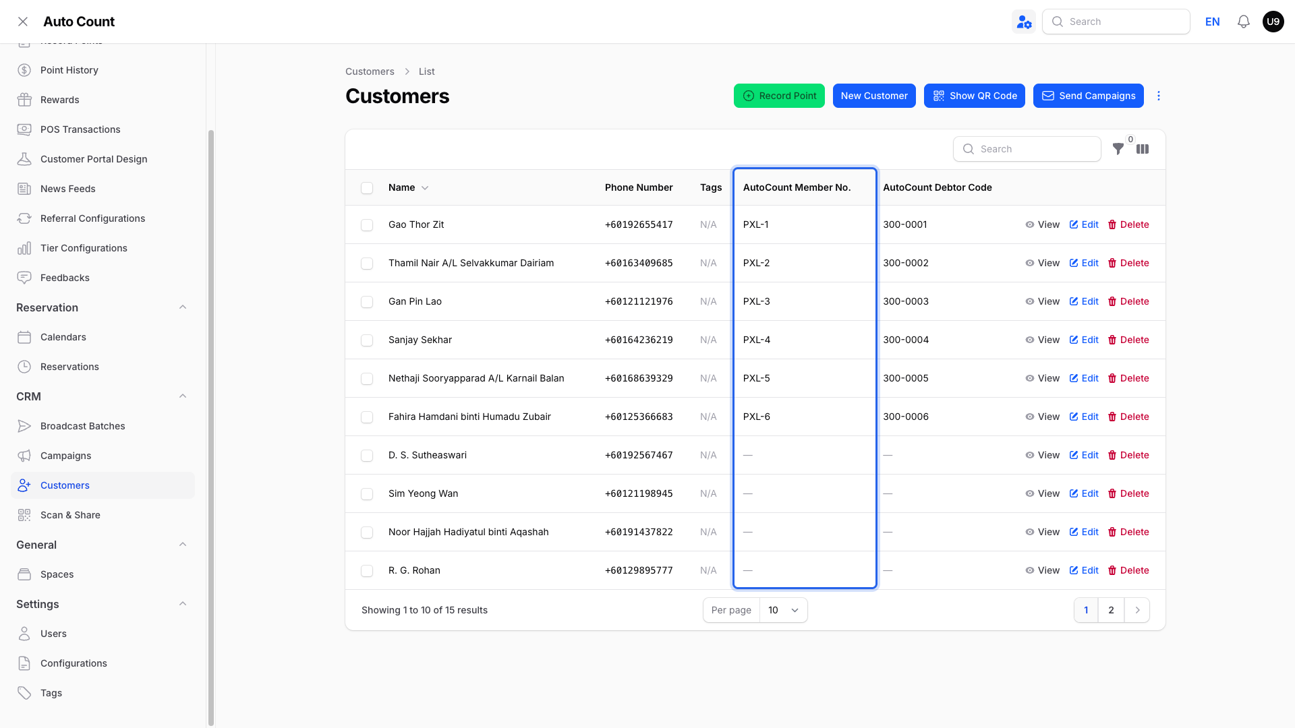1295x728 pixels.
Task: Click the Referral Configurations icon
Action: (x=24, y=218)
